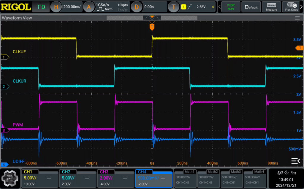
Task: Click the orange A acquisition icon
Action: [88, 7]
